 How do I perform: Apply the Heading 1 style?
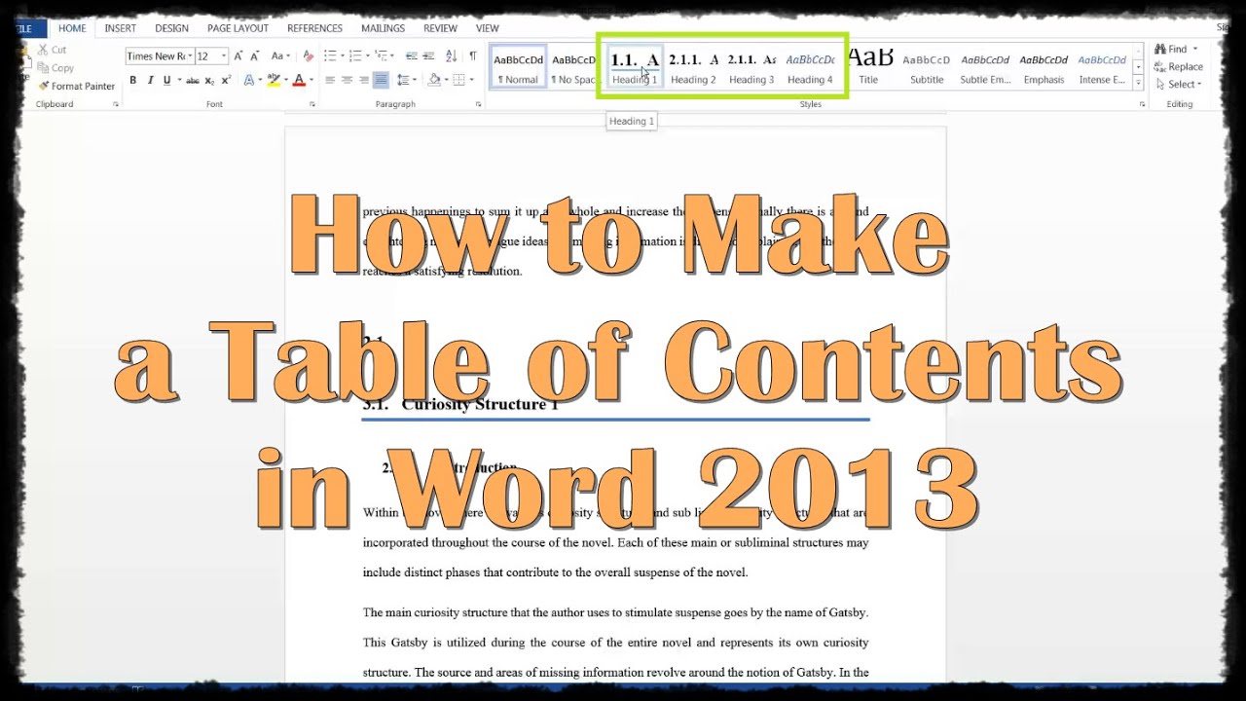click(635, 67)
